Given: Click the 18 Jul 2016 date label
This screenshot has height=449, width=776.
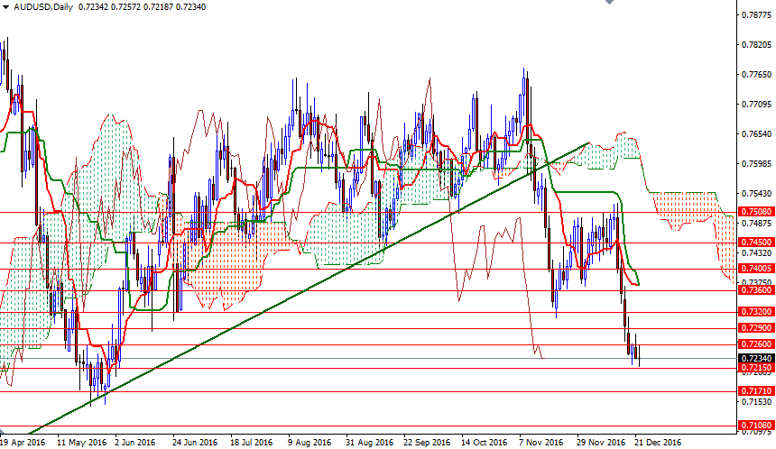Looking at the screenshot, I should 252,442.
